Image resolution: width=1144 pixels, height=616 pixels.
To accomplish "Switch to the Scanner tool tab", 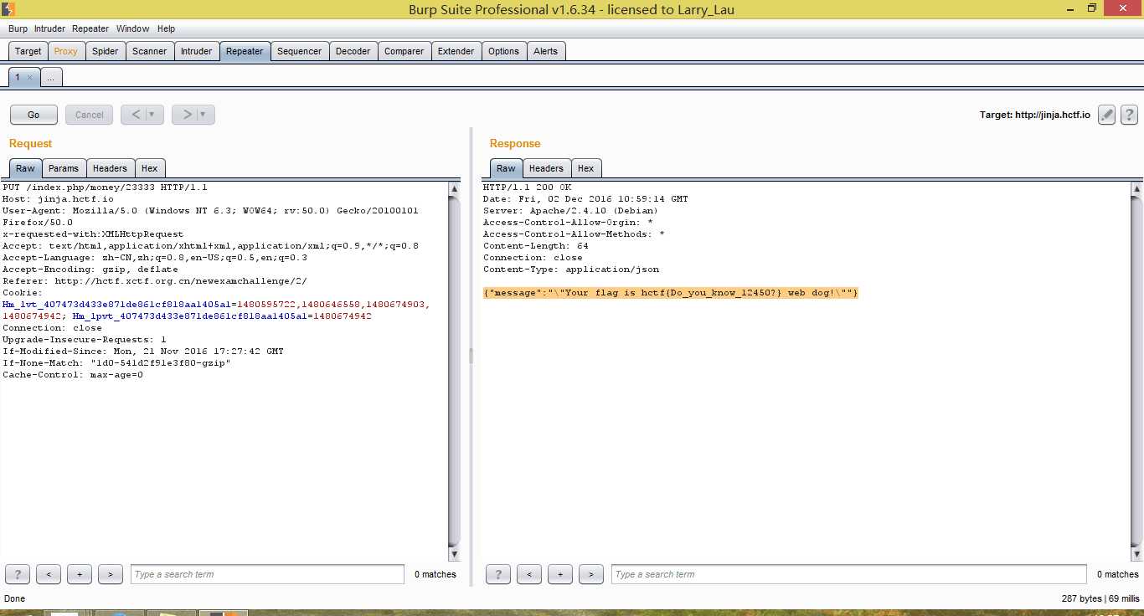I will pos(150,51).
